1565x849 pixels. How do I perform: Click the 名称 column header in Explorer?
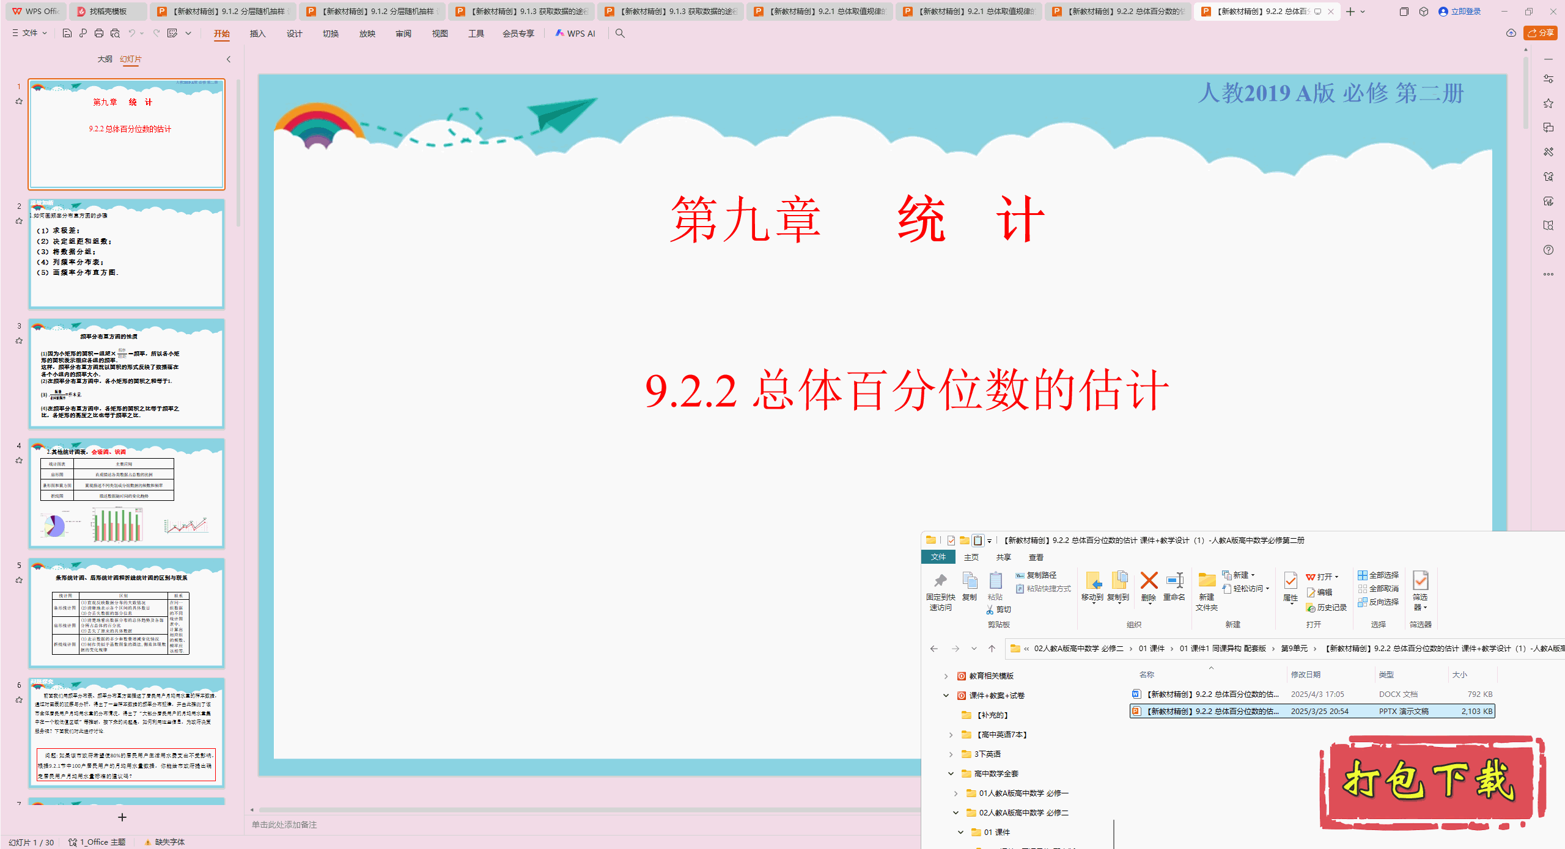(1147, 675)
